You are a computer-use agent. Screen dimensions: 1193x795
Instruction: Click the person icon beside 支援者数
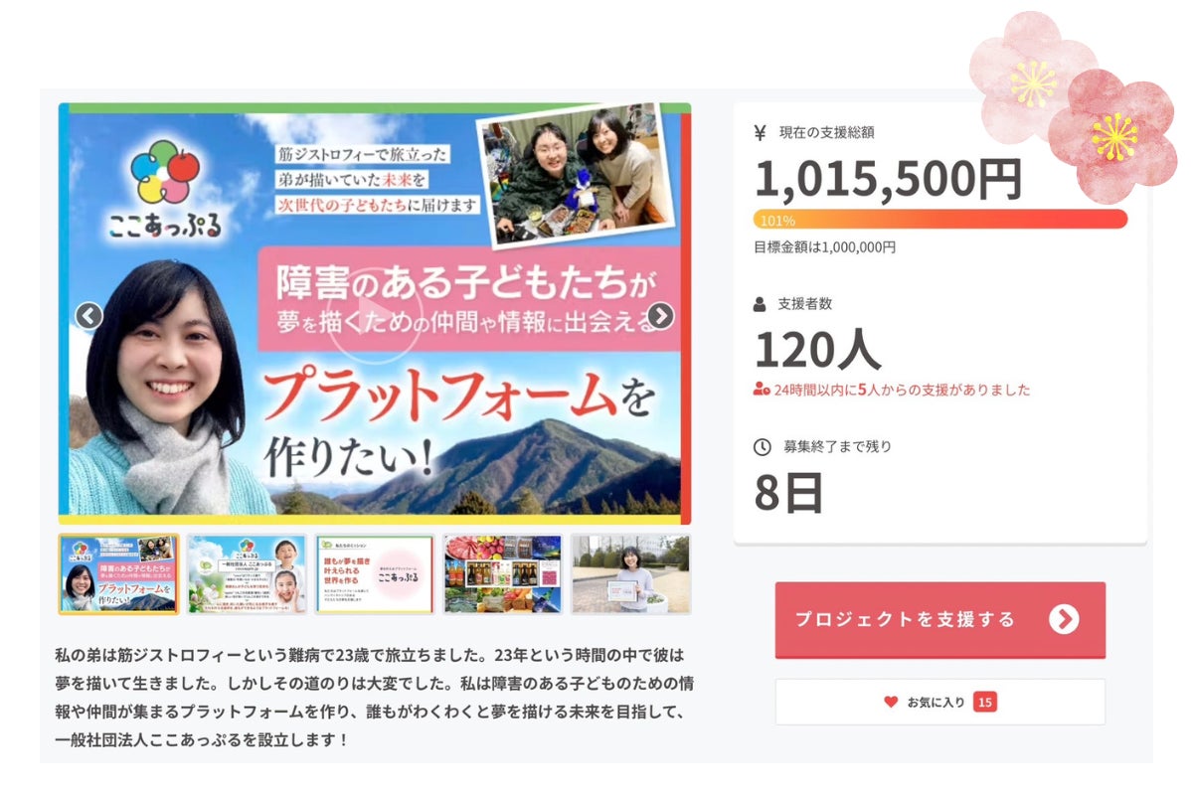click(x=761, y=304)
